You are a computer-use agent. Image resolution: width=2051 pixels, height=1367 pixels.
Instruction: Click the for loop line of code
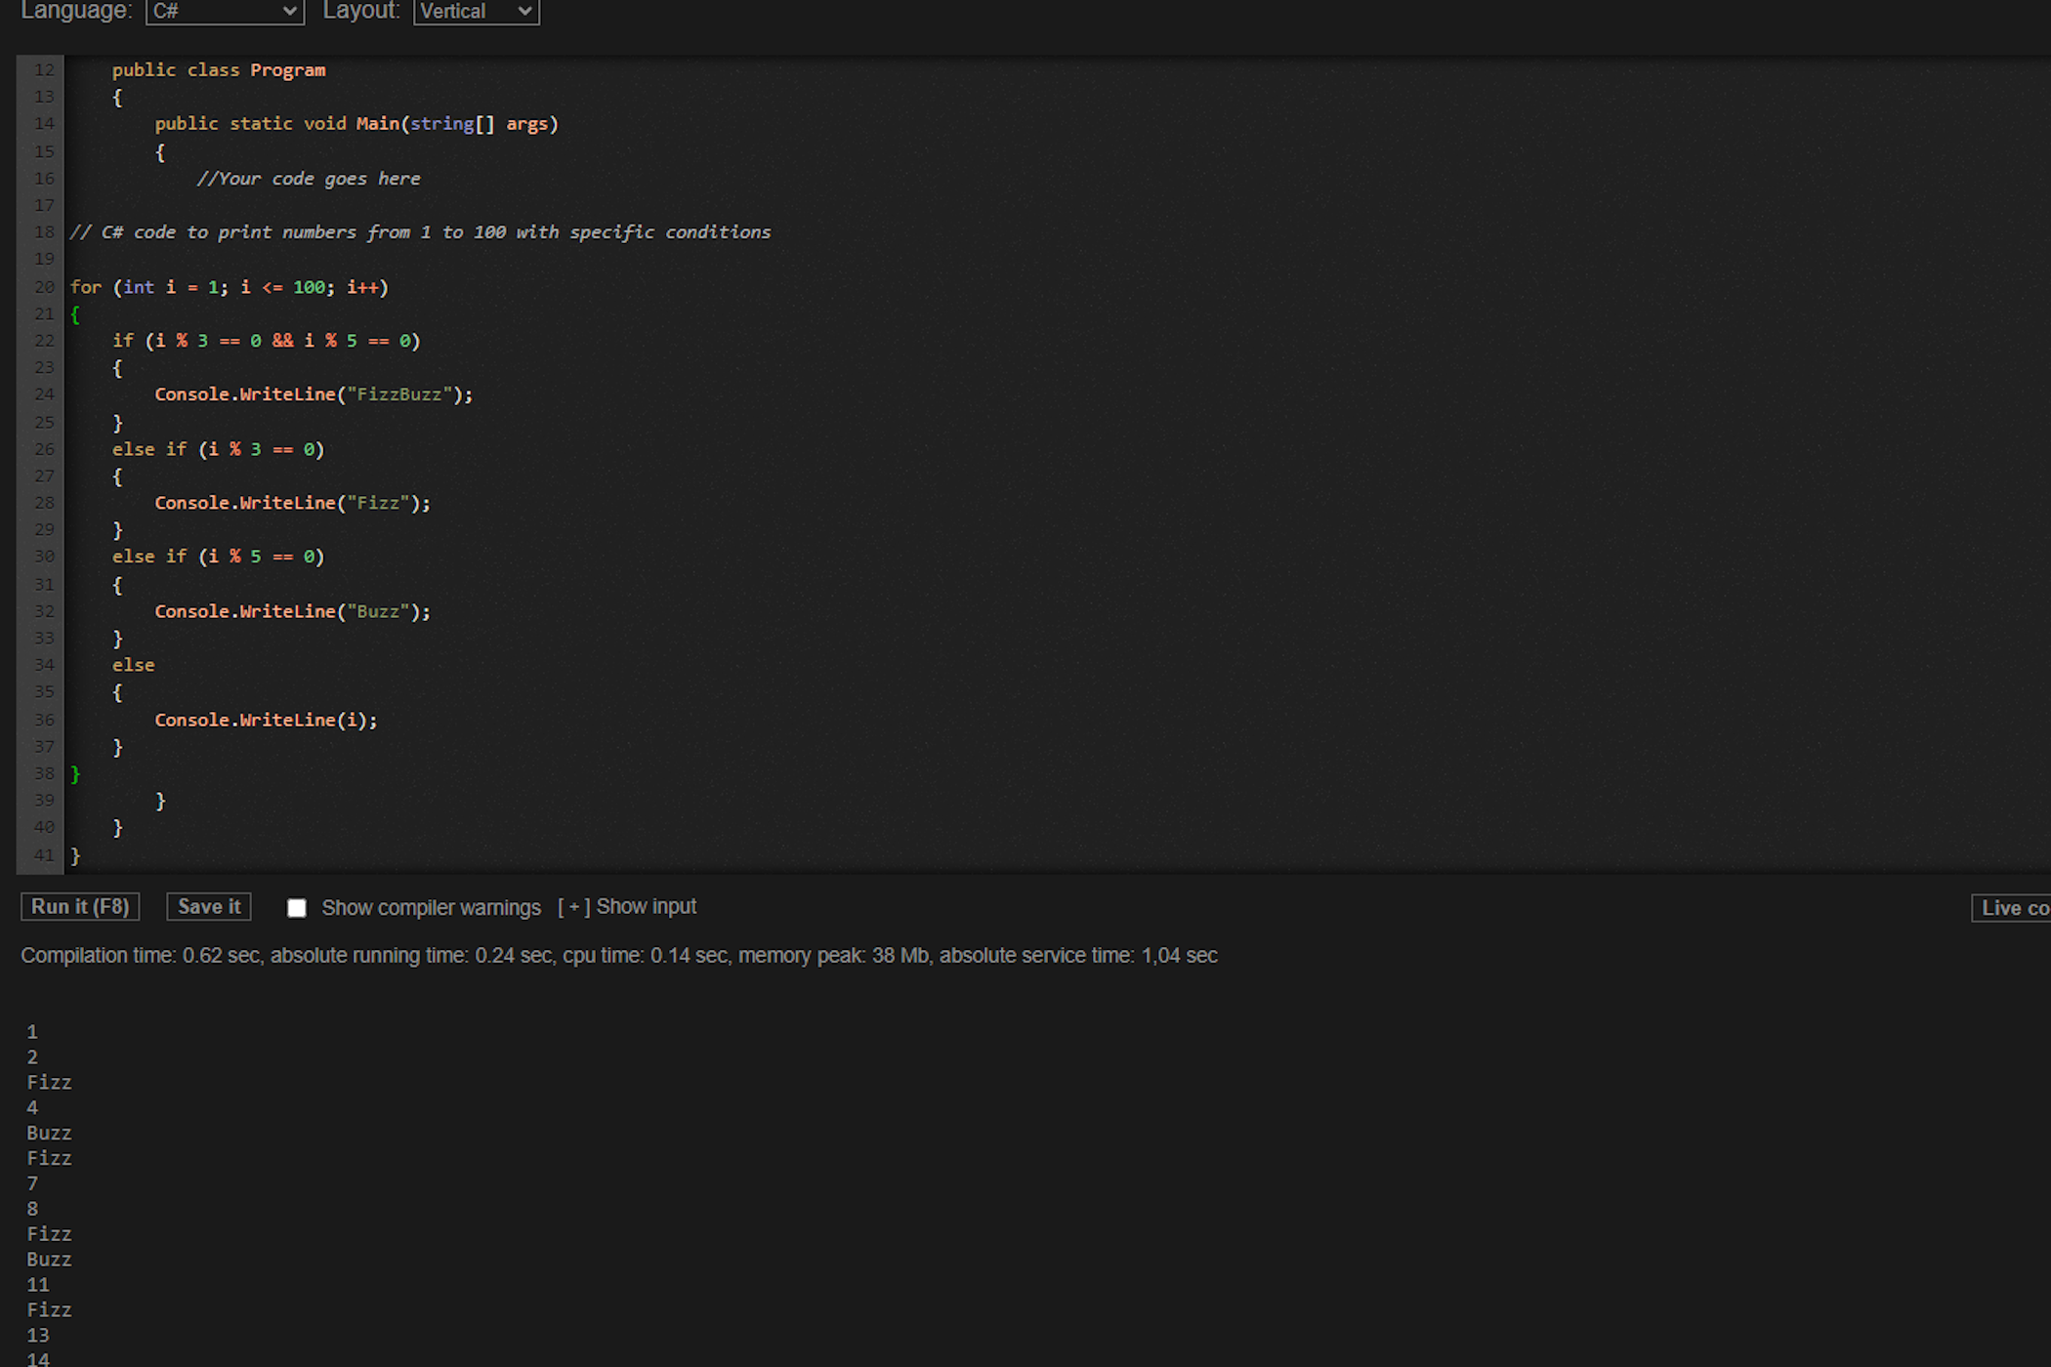229,287
